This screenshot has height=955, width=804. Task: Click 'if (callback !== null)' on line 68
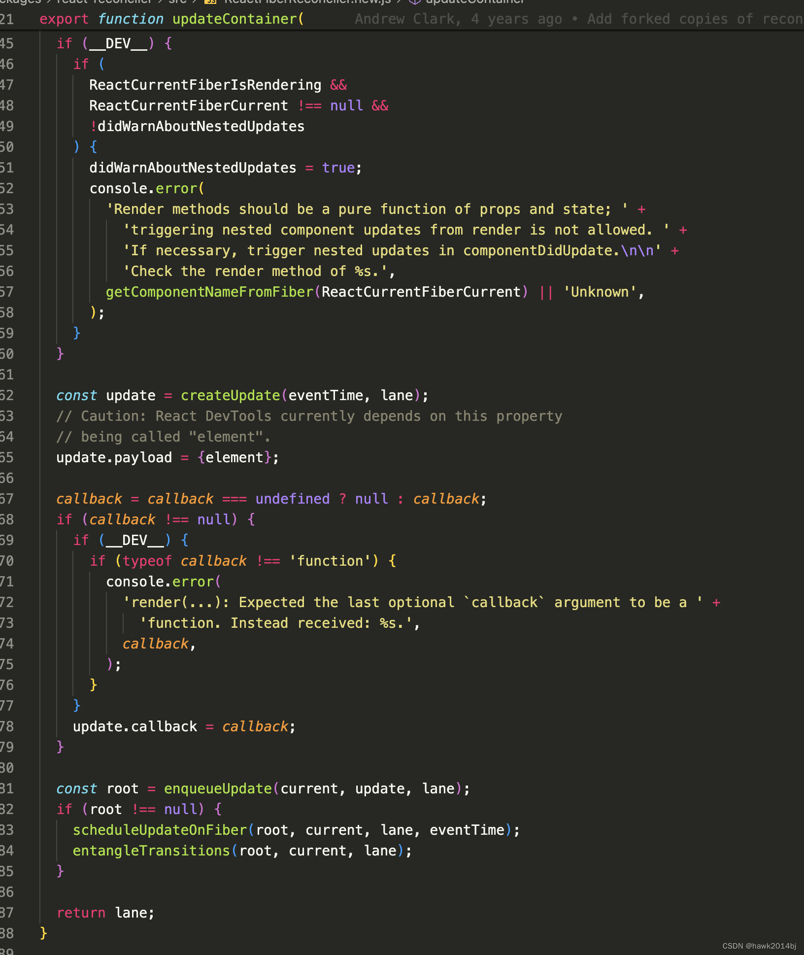click(x=147, y=519)
